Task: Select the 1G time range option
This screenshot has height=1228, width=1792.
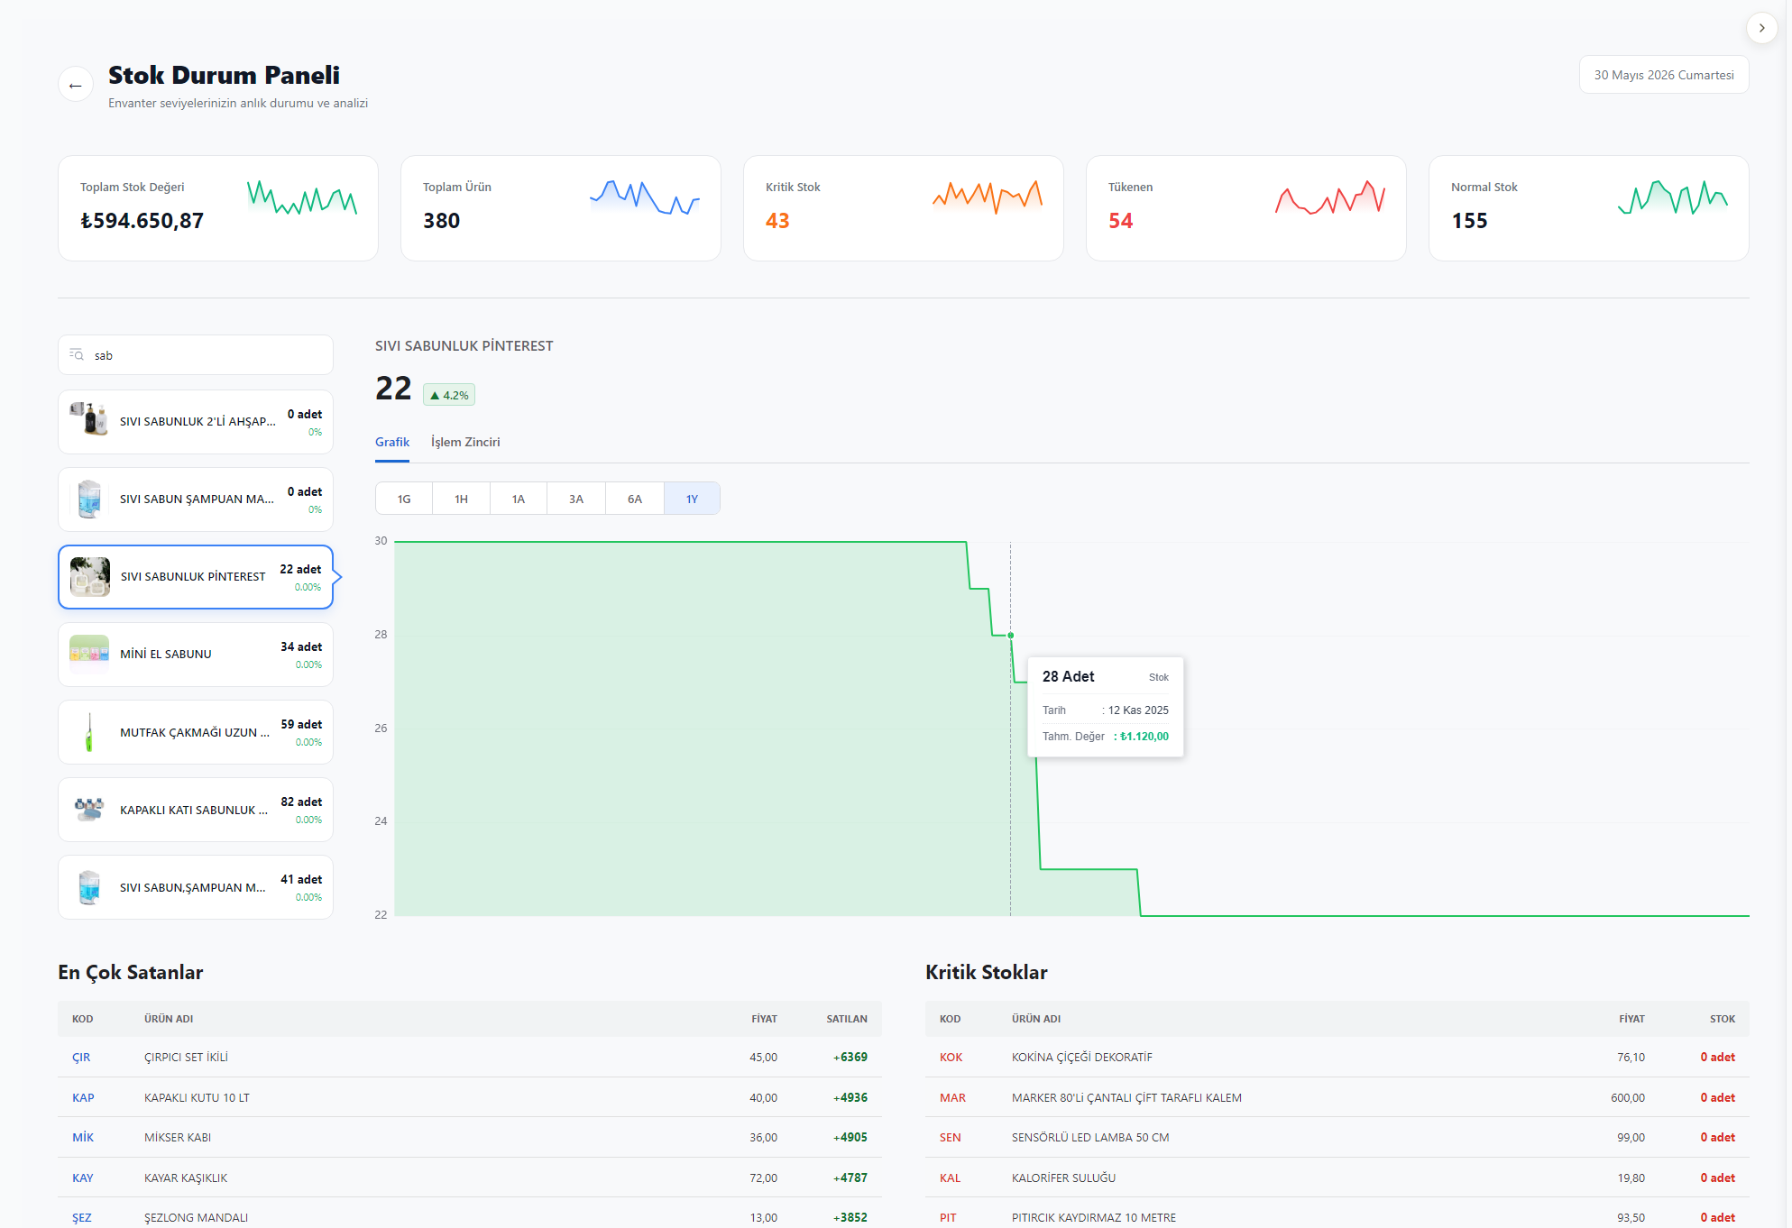Action: pos(404,499)
